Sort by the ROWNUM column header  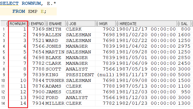coord(17,24)
